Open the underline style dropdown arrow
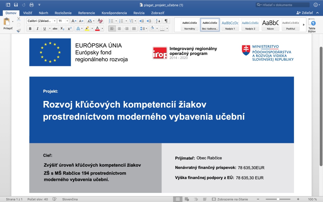Image resolution: width=323 pixels, height=202 pixels. [x=50, y=28]
